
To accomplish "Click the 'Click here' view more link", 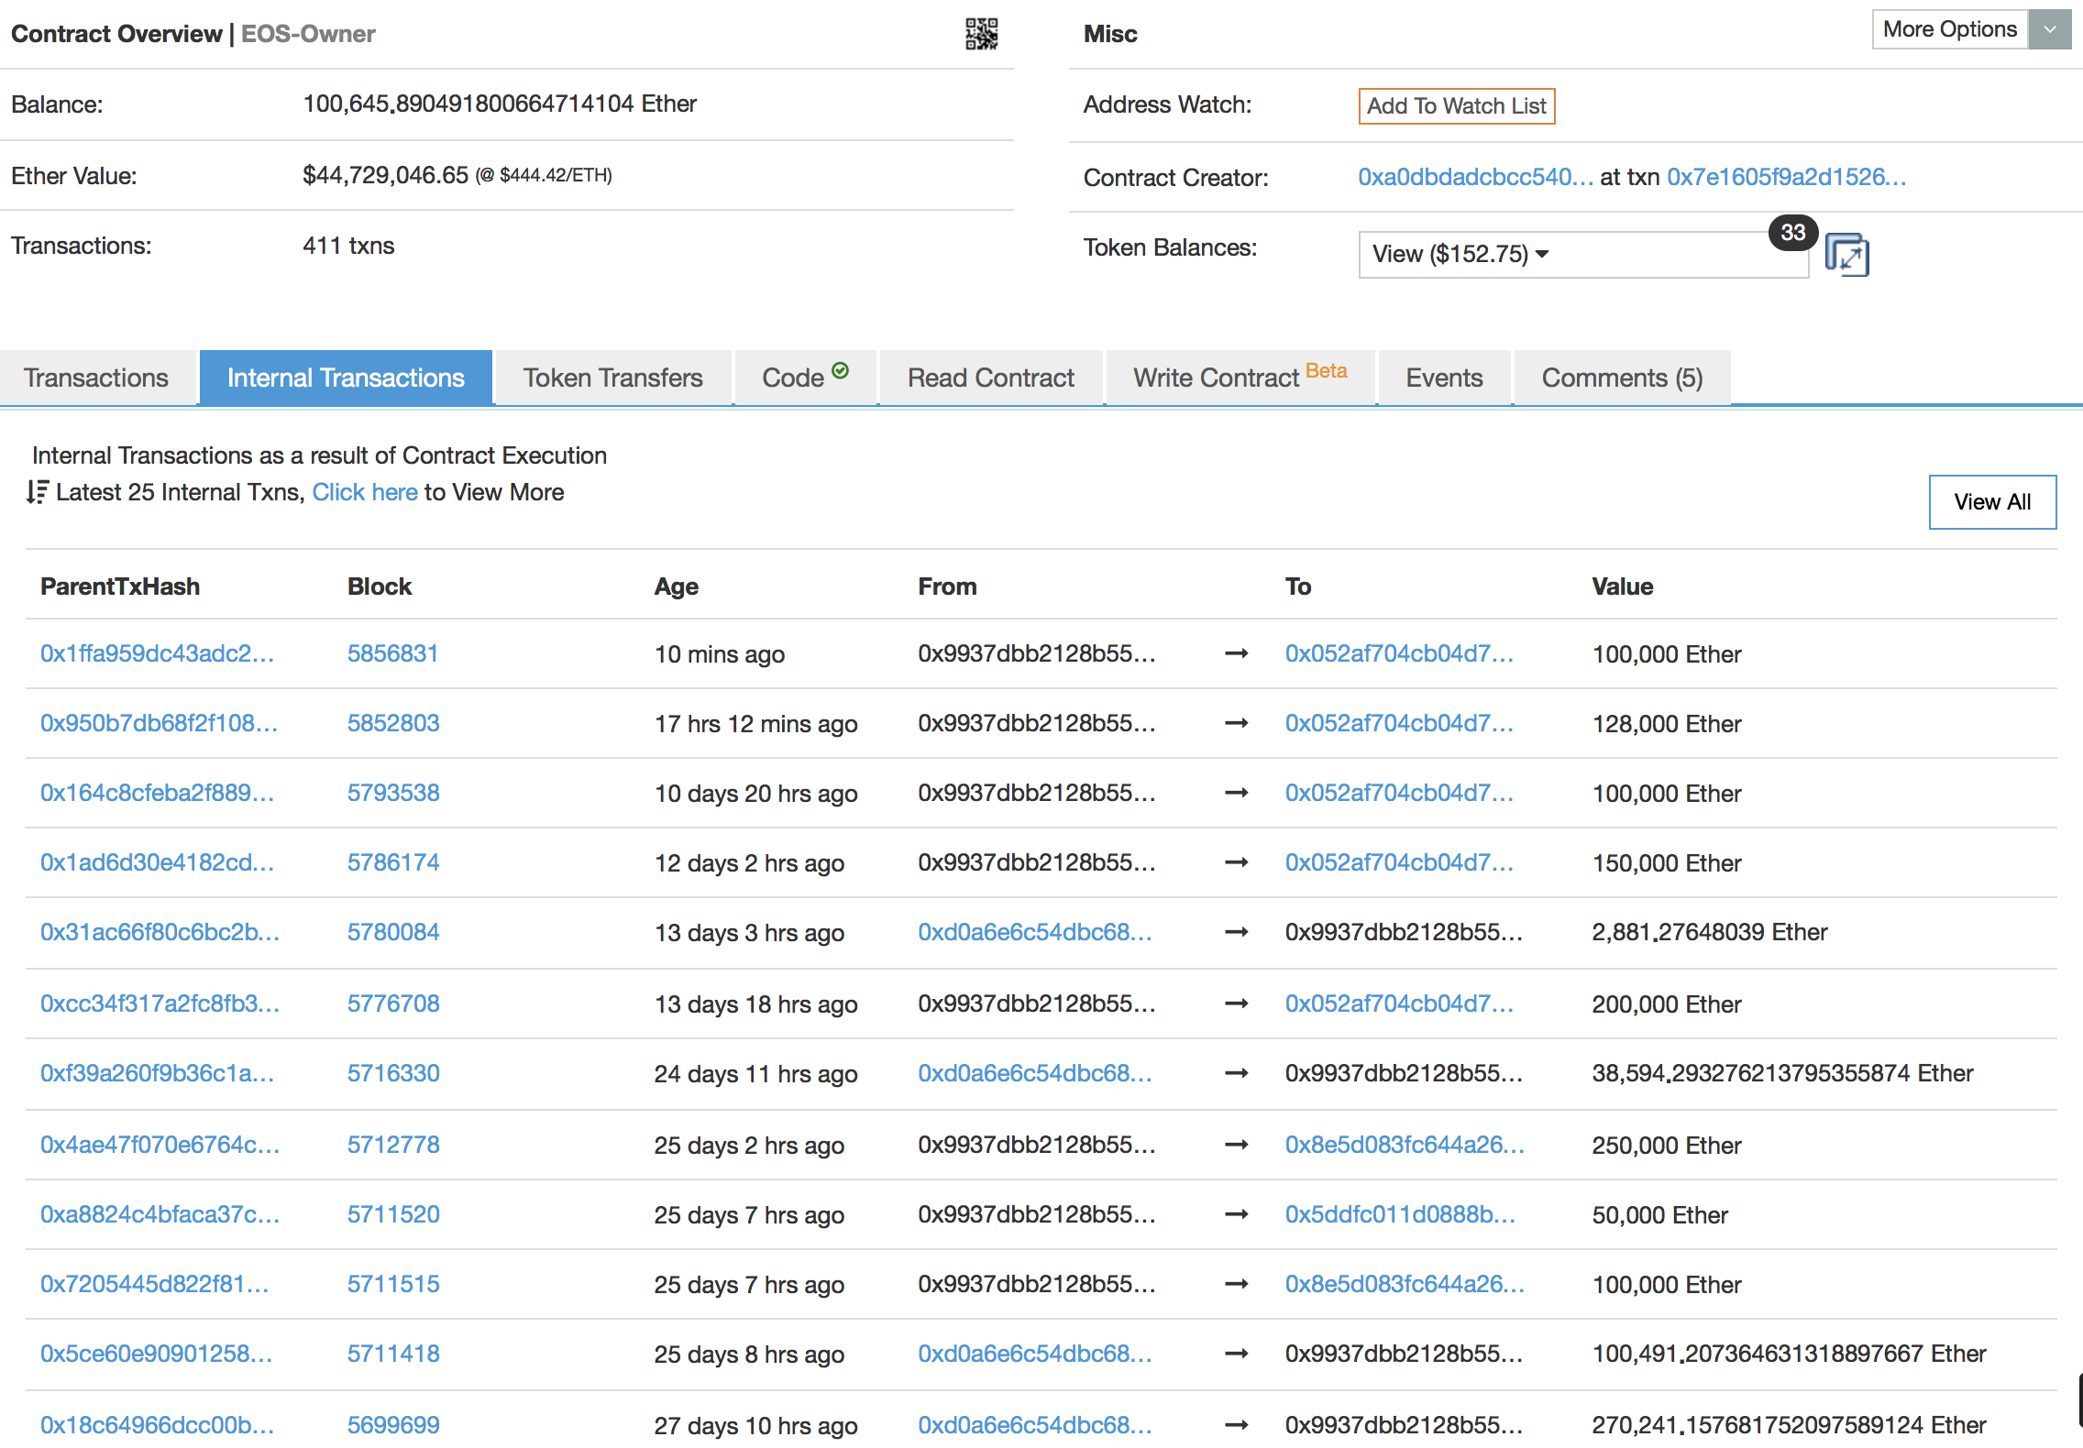I will [x=365, y=492].
